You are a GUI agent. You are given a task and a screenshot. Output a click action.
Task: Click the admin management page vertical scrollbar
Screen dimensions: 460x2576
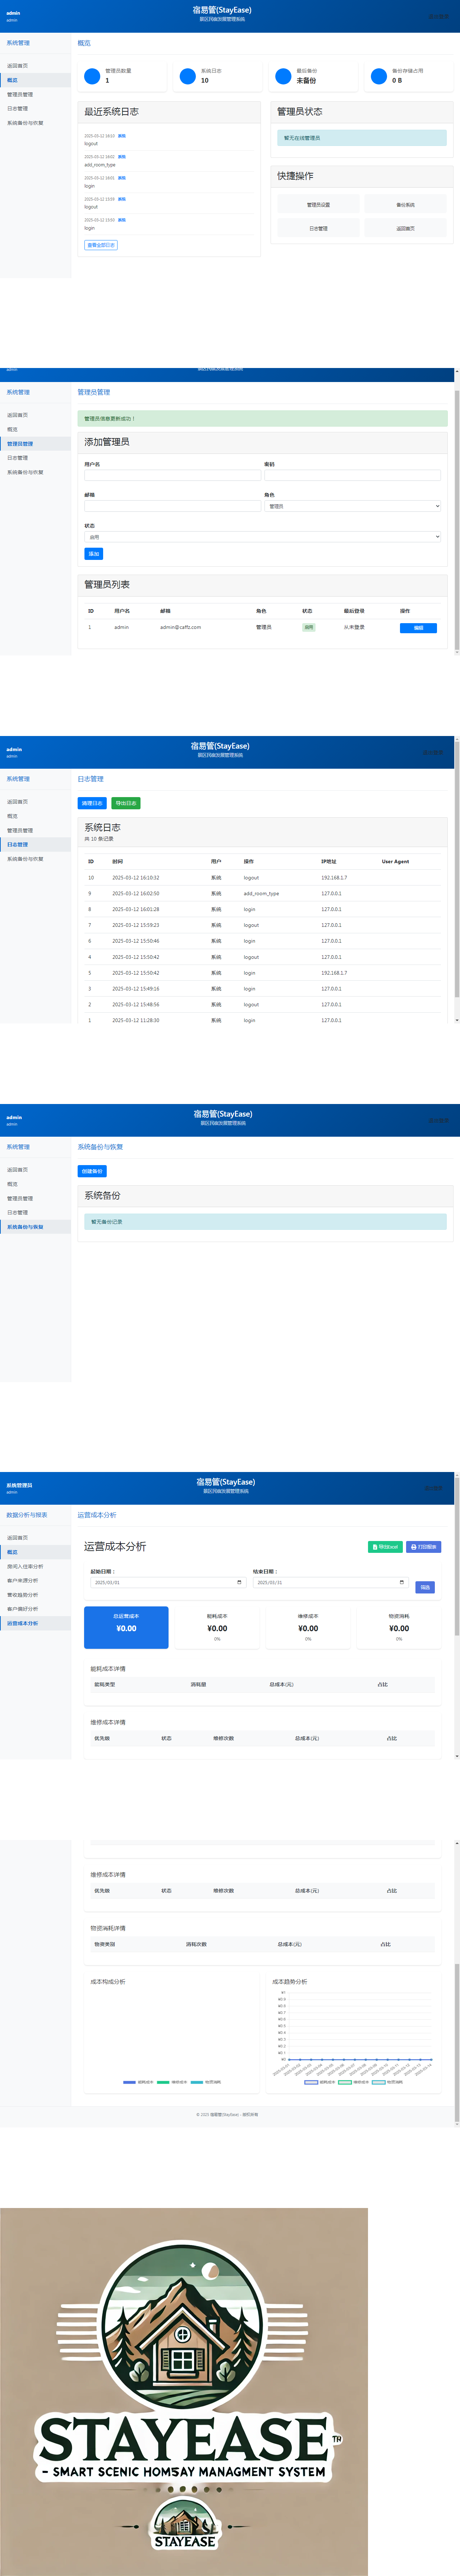pyautogui.click(x=457, y=513)
